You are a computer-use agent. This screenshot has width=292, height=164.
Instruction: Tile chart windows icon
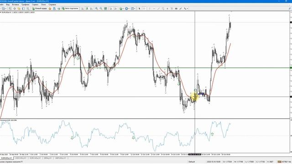click(105, 9)
